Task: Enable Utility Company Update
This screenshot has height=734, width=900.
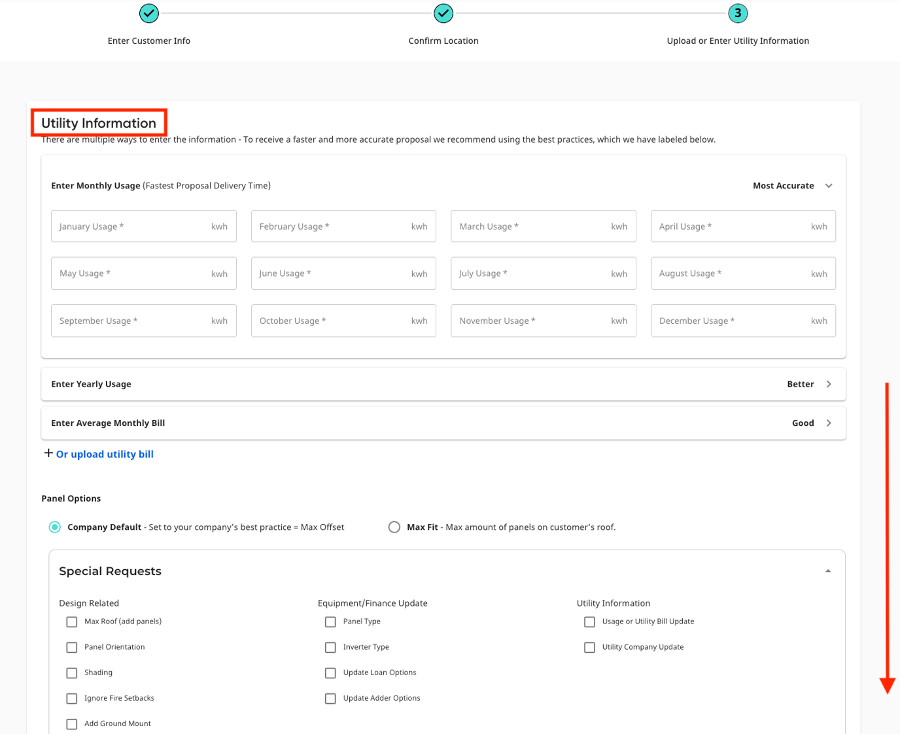Action: click(x=589, y=647)
